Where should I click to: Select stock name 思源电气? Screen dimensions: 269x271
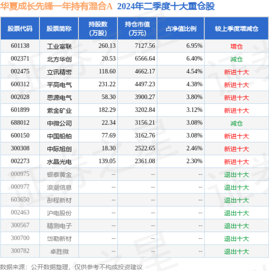click(59, 98)
